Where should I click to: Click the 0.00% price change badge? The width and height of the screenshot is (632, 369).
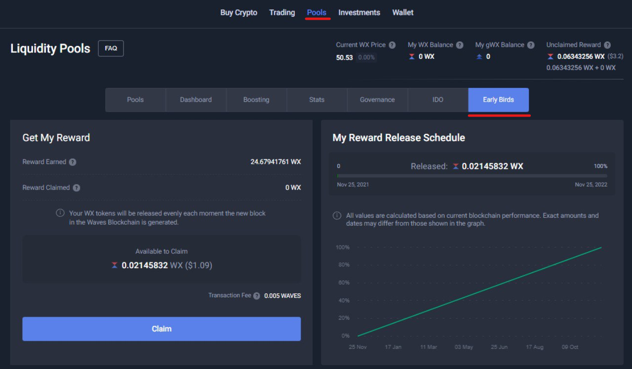[366, 58]
